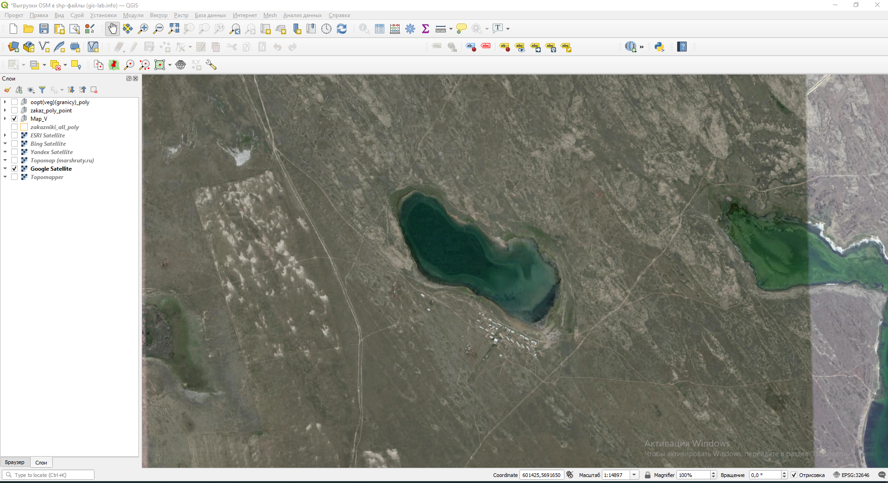The height and width of the screenshot is (483, 888).
Task: Enable the Bing Satellite layer checkbox
Action: pyautogui.click(x=14, y=144)
